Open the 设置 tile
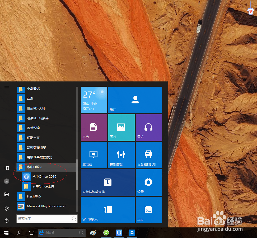The height and width of the screenshot is (238, 257). point(149,182)
